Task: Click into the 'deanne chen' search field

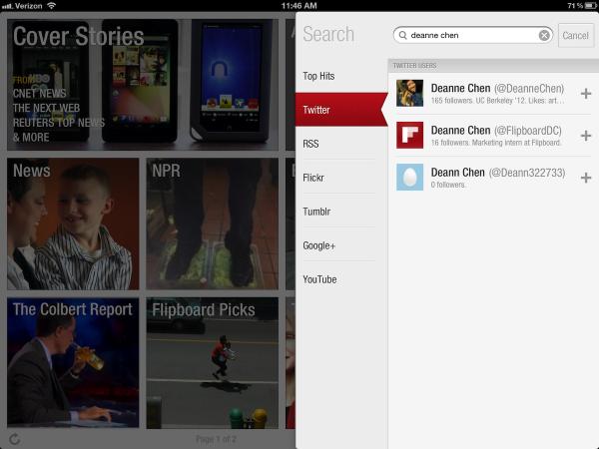Action: [x=473, y=35]
